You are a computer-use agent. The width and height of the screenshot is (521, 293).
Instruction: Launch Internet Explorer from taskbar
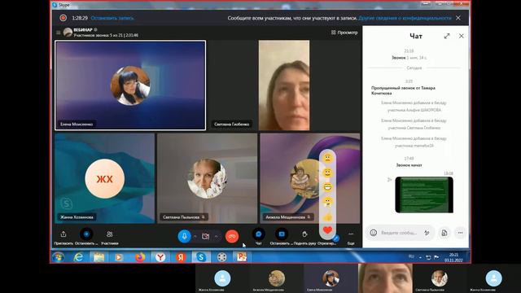[78, 257]
